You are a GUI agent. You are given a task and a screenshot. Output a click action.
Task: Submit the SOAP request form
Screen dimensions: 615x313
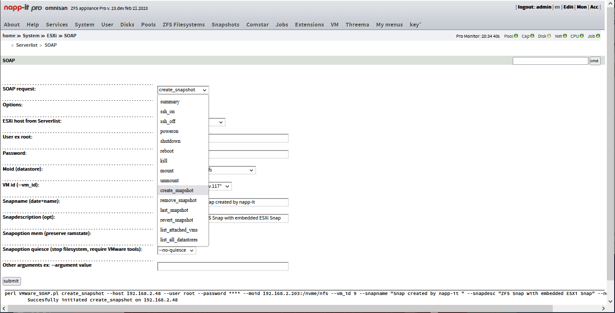(x=12, y=281)
